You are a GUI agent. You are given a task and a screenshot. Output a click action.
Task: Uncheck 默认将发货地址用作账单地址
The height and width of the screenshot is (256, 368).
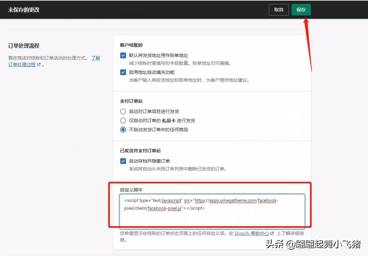(123, 55)
